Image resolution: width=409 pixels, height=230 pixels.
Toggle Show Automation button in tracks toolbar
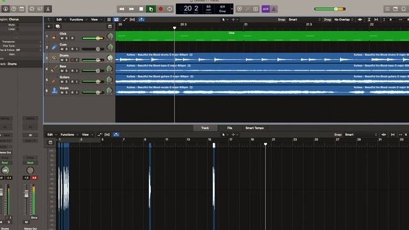[125, 20]
